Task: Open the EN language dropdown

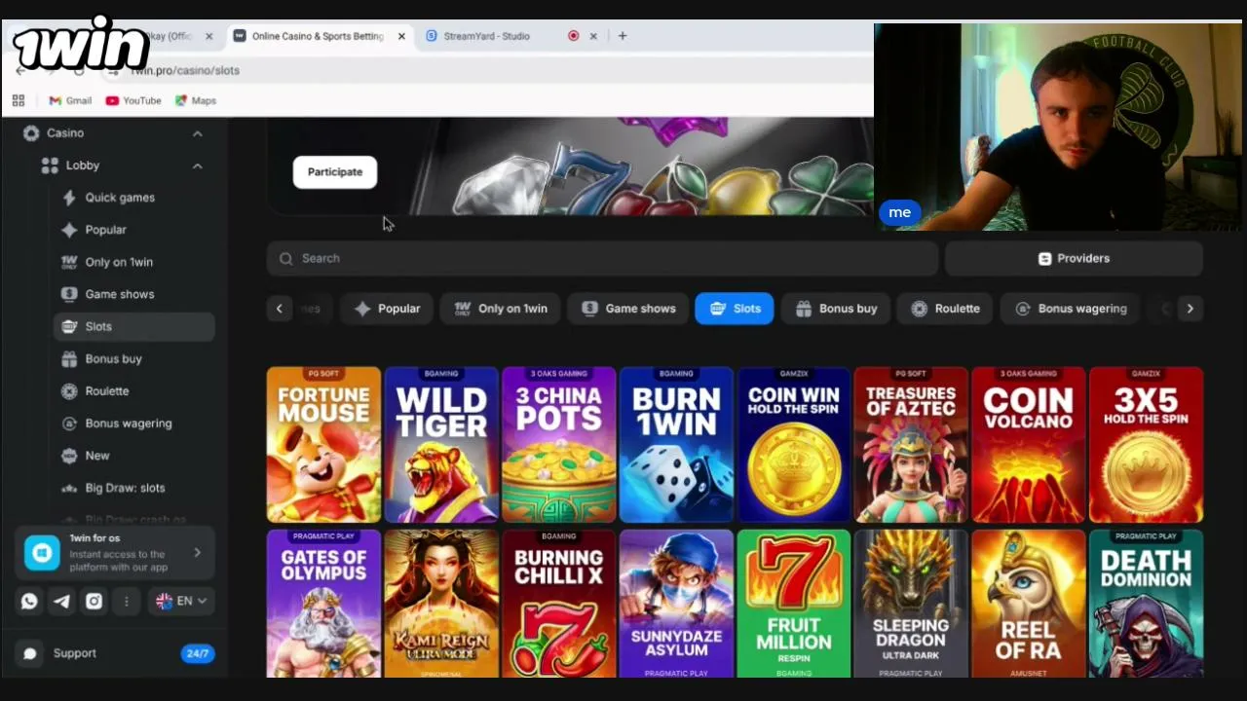Action: point(182,601)
